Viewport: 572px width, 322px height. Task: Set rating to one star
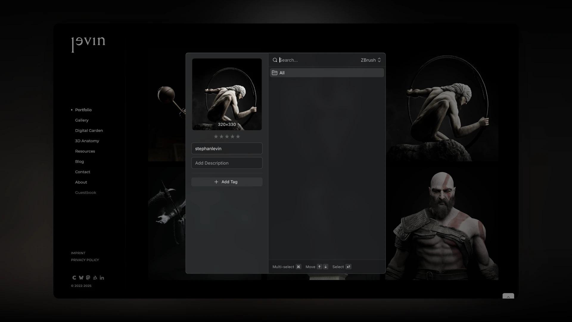pyautogui.click(x=216, y=137)
